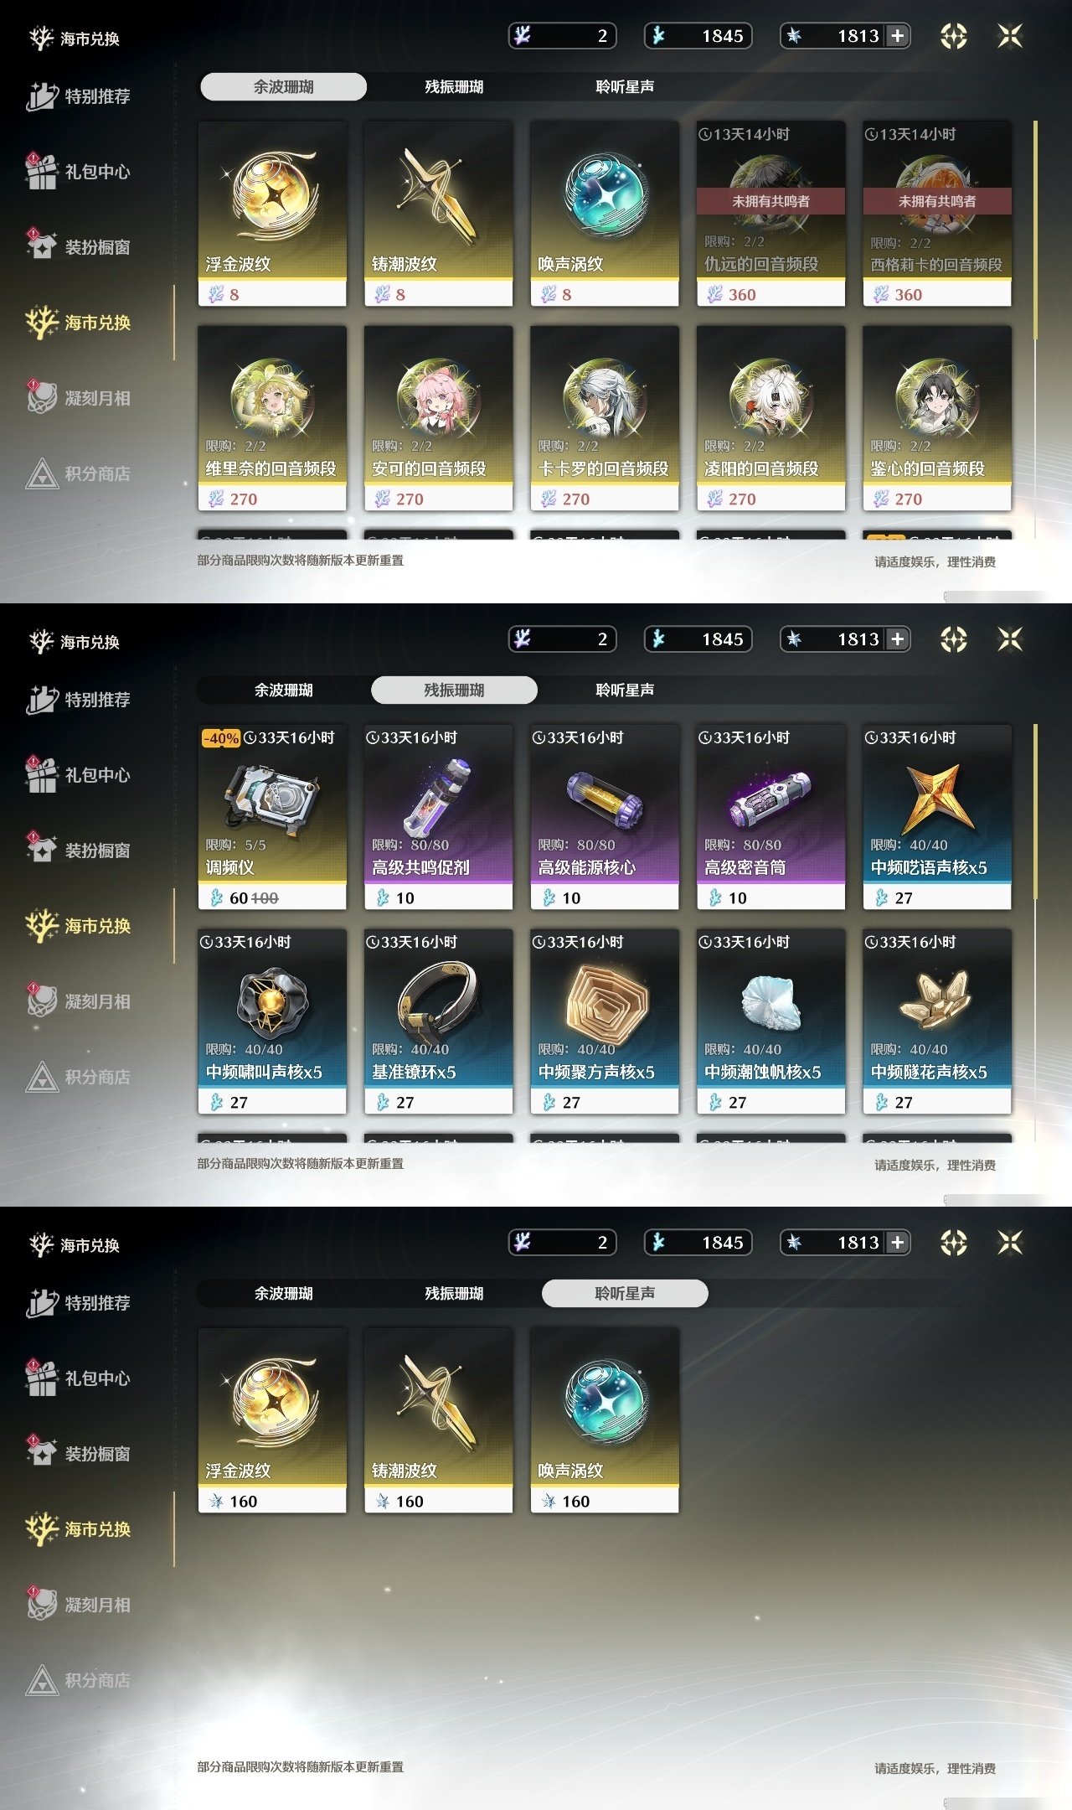Select the 高级共鸣促剂 vial icon
Image resolution: width=1072 pixels, height=1810 pixels.
tap(438, 796)
